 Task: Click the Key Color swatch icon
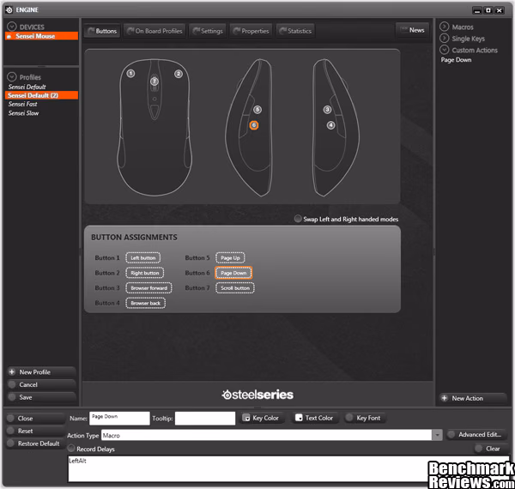246,418
